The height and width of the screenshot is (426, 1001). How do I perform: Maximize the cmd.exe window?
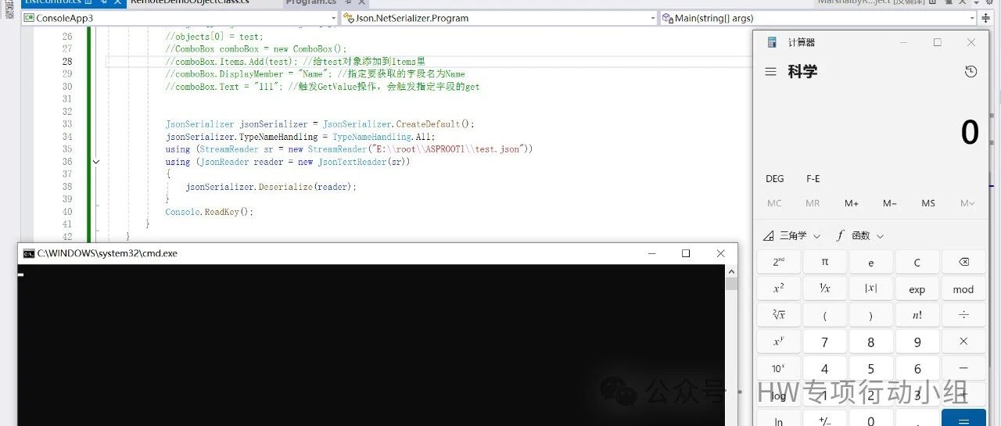(686, 253)
